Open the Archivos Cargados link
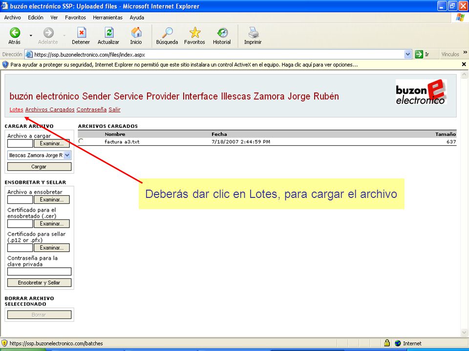469x351 pixels. (50, 110)
